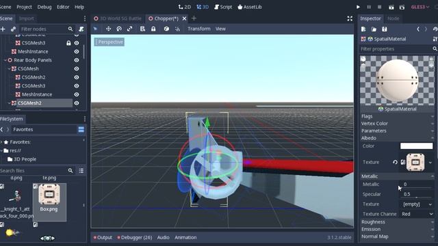Viewport: 438px width, 246px height.
Task: Open the GLES3 renderer dropdown
Action: (x=420, y=7)
